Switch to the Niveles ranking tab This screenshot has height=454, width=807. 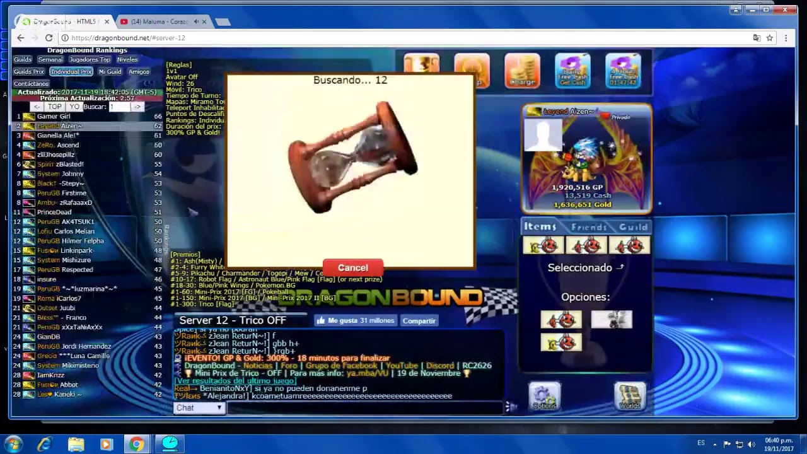(x=127, y=60)
